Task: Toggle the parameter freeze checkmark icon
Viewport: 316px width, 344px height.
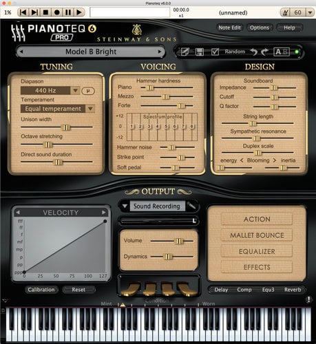Action: 215,52
